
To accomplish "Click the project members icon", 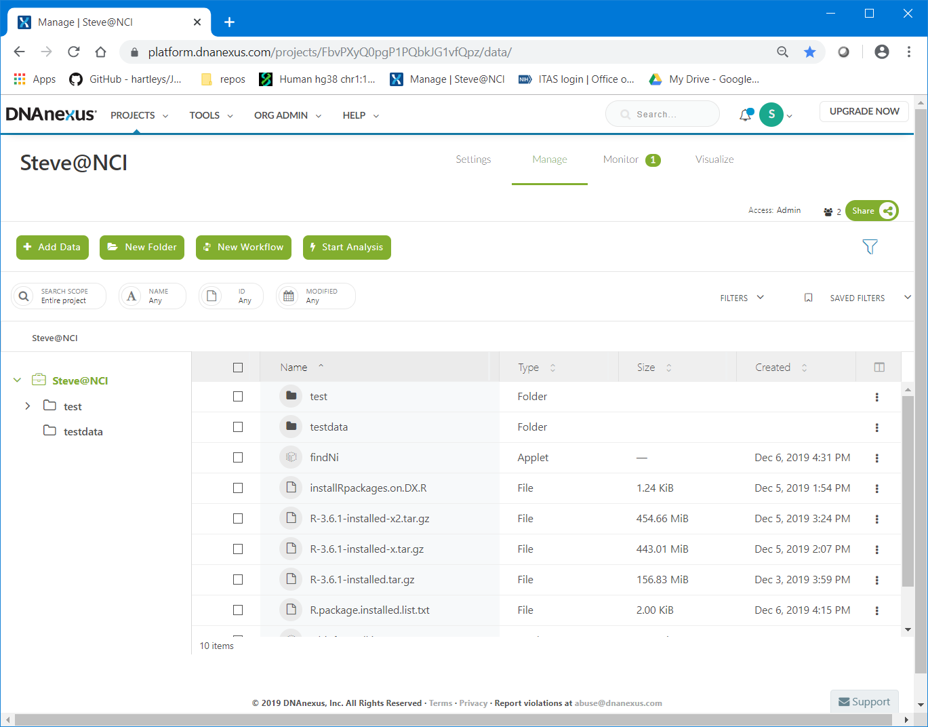I will 828,212.
